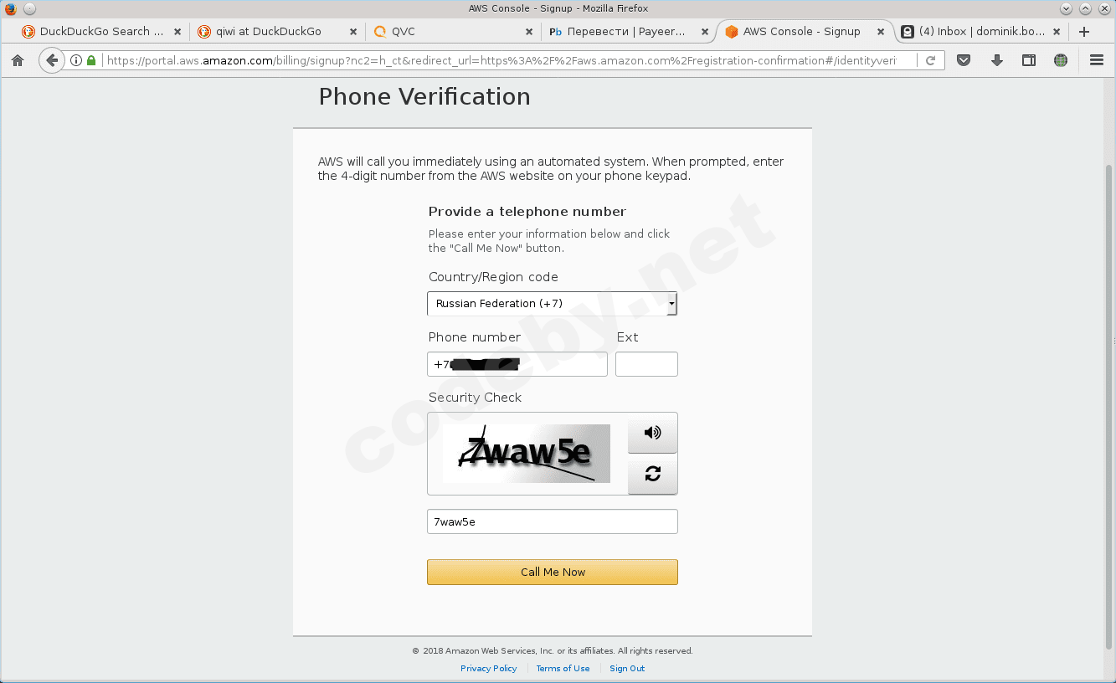
Task: Play the audio CAPTCHA using the speaker icon
Action: coord(652,433)
